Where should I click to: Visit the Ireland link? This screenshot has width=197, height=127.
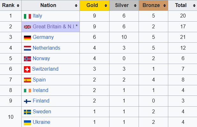(41, 90)
